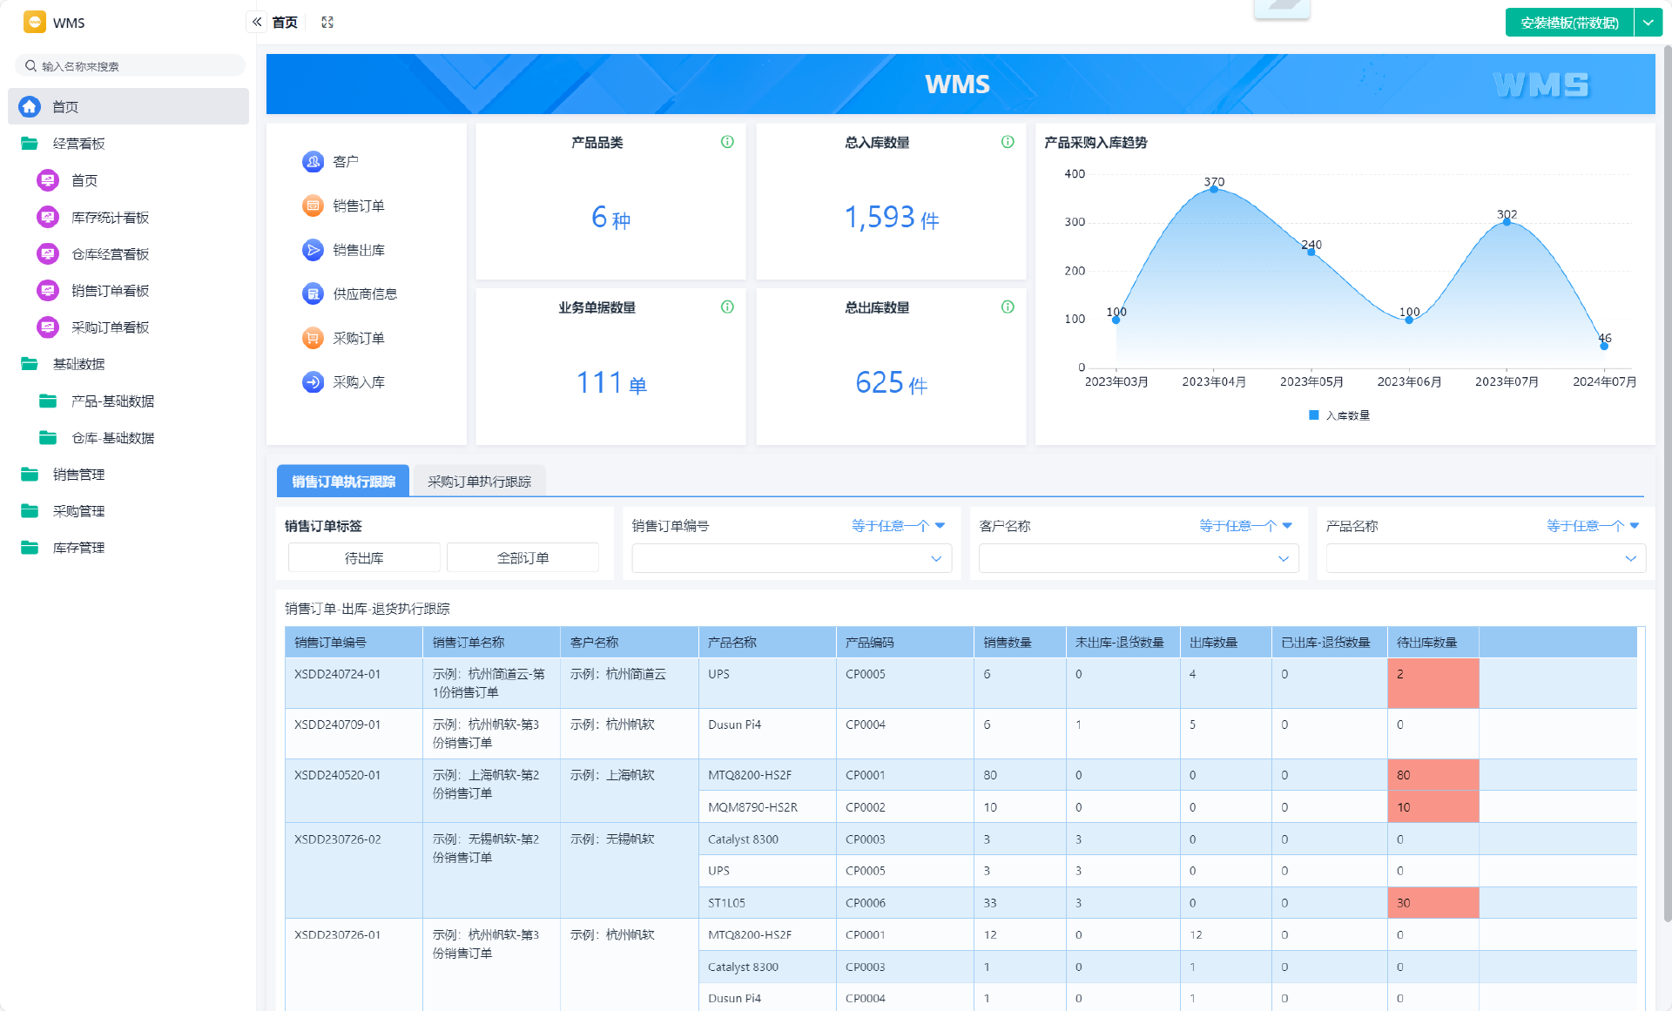1672x1011 pixels.
Task: Open 销售订单编号 filter dropdown
Action: 791,558
